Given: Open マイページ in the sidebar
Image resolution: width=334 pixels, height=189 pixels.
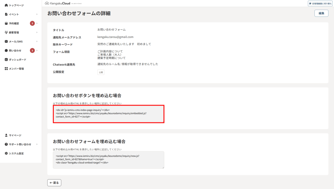Looking at the screenshot, I should (x=15, y=135).
